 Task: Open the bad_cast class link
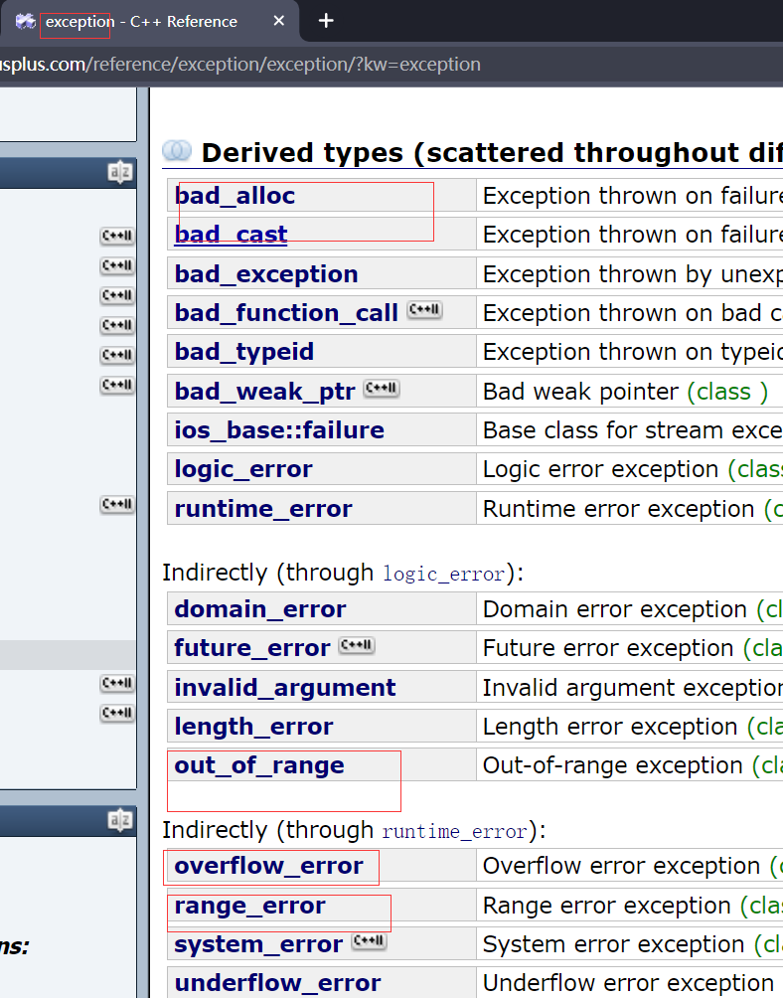point(231,235)
